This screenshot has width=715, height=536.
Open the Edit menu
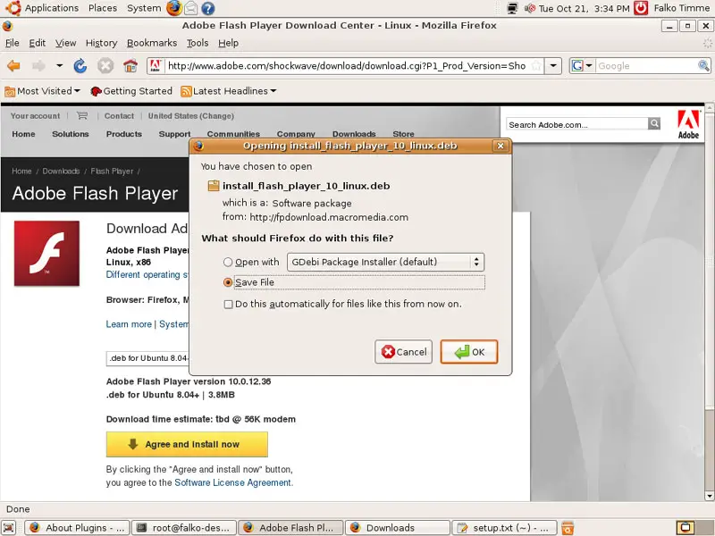pyautogui.click(x=37, y=43)
